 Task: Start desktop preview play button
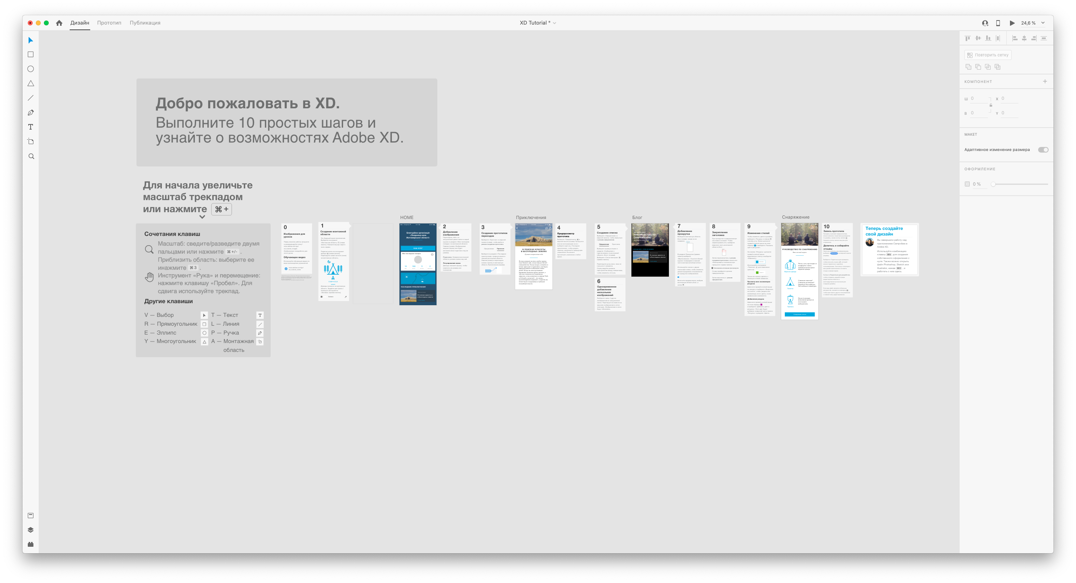tap(1012, 23)
